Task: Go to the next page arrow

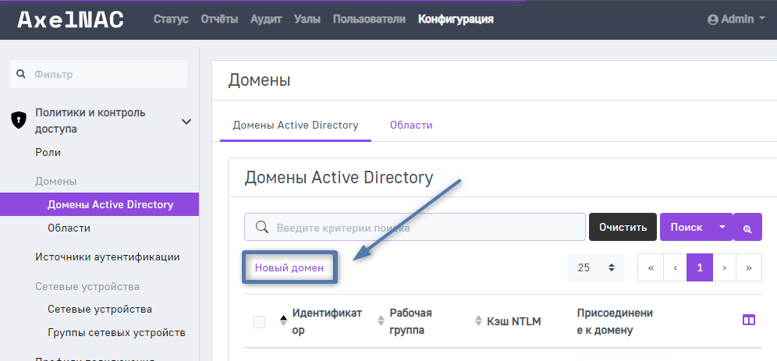Action: (x=725, y=267)
